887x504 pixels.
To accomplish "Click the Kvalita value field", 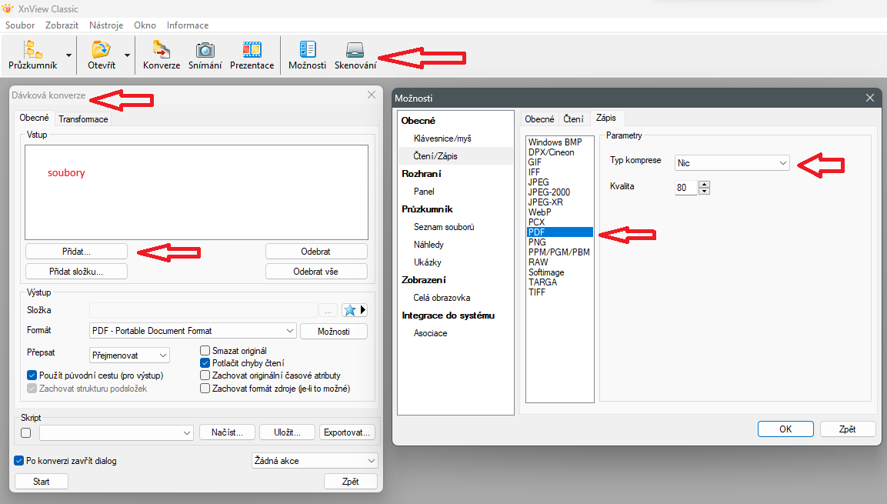I will click(x=687, y=188).
